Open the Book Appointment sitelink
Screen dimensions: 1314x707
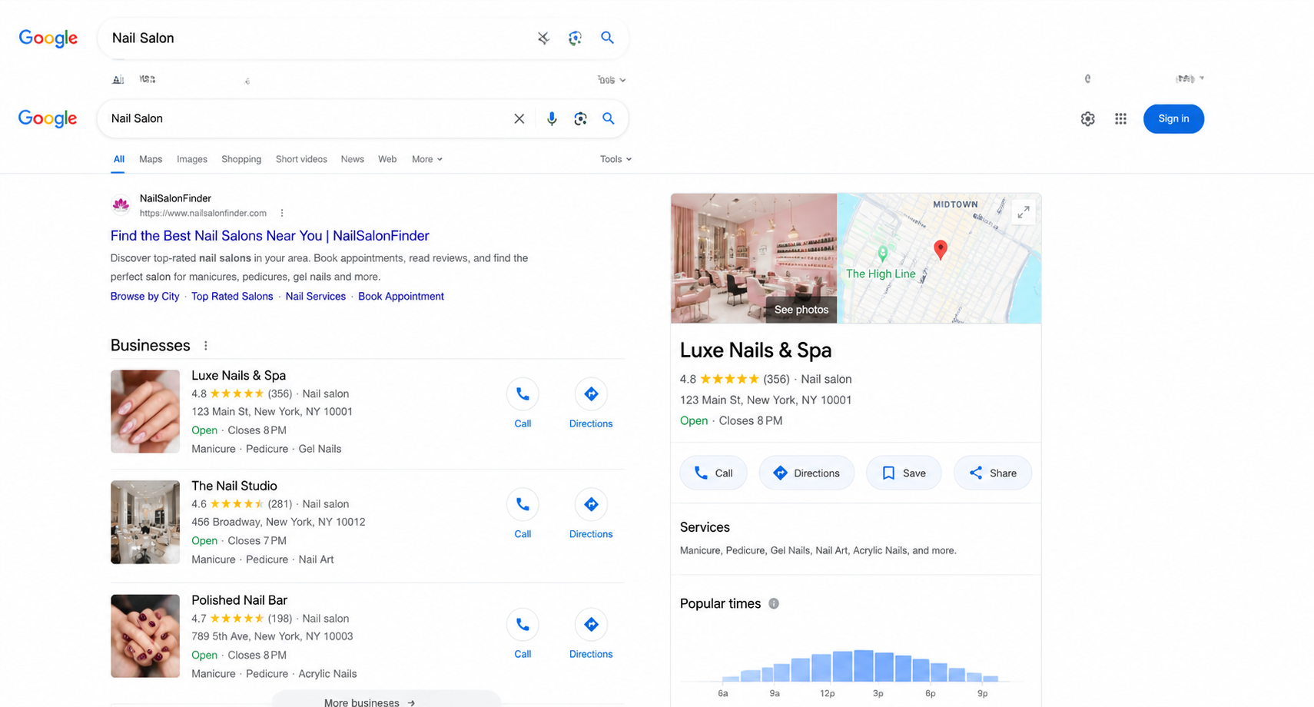401,296
